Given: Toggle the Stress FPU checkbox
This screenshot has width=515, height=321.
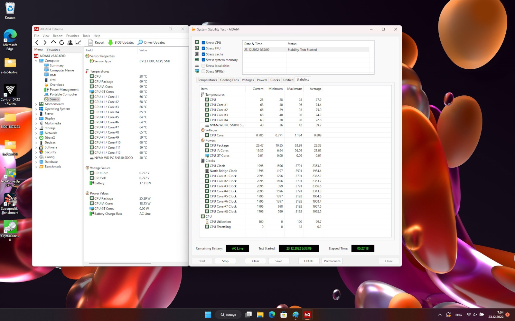Looking at the screenshot, I should 203,48.
